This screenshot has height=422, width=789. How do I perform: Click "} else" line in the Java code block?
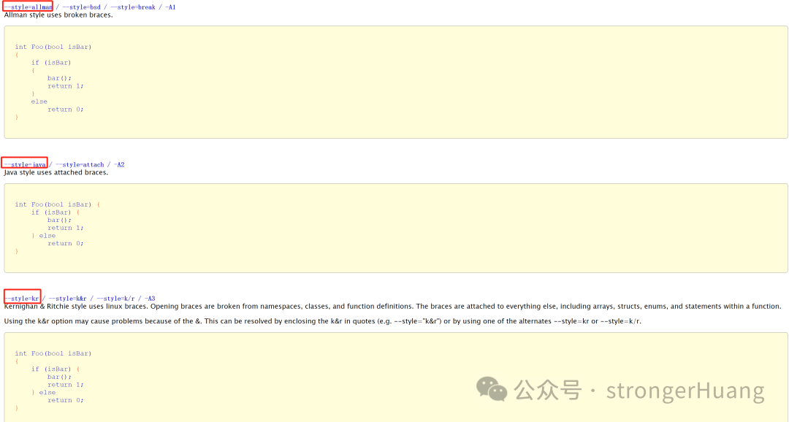[43, 235]
